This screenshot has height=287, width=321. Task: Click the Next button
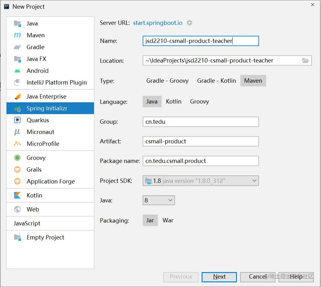coord(219,277)
